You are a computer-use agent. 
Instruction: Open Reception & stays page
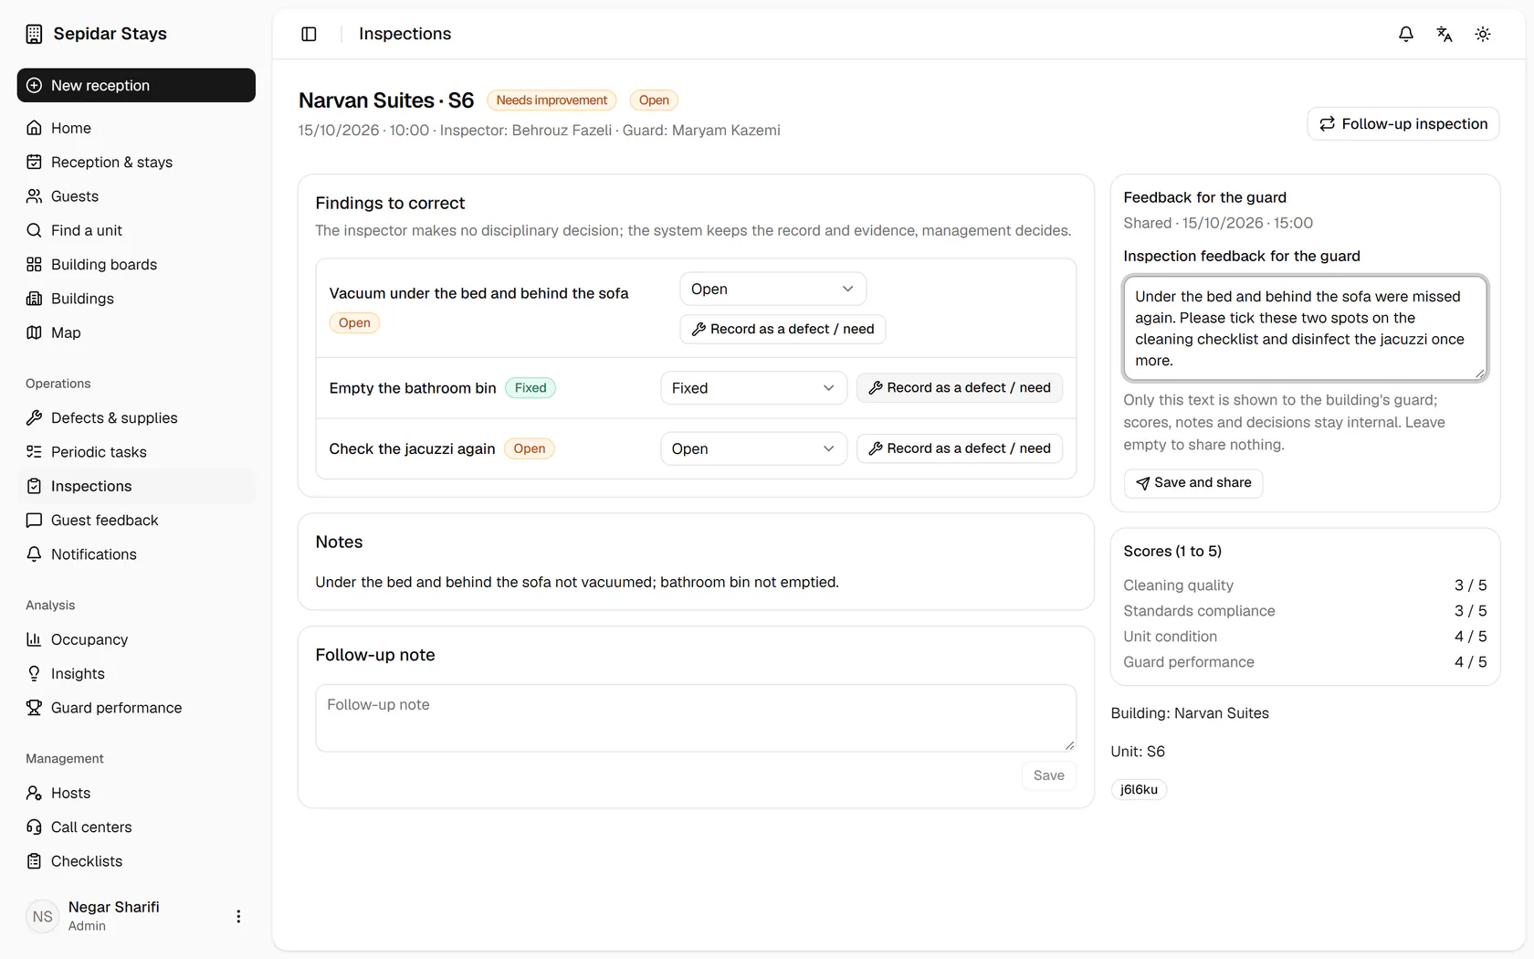[x=136, y=162]
